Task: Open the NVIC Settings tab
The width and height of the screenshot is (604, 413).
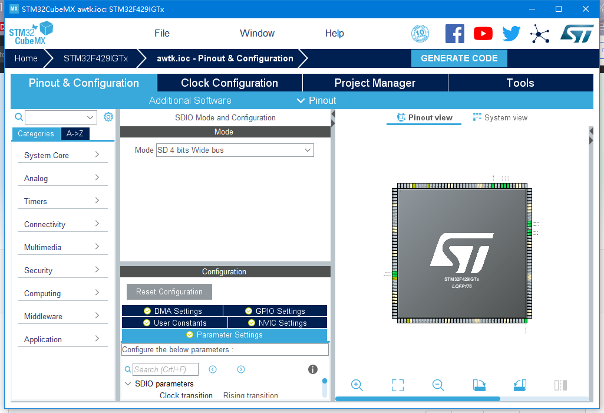Action: 278,323
